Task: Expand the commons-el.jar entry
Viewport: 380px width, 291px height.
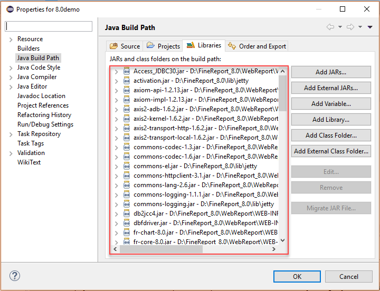Action: pyautogui.click(x=116, y=167)
